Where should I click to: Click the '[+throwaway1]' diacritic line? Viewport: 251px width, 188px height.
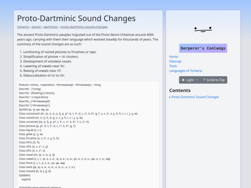(34, 105)
